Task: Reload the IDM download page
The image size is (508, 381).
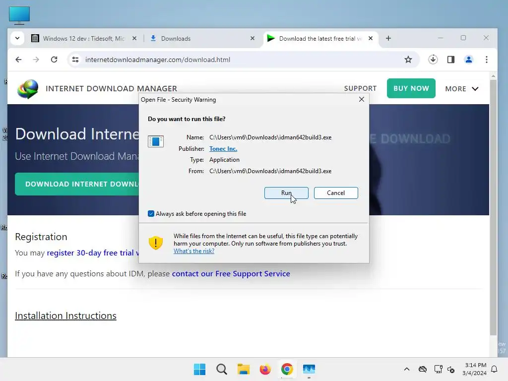Action: [x=54, y=60]
